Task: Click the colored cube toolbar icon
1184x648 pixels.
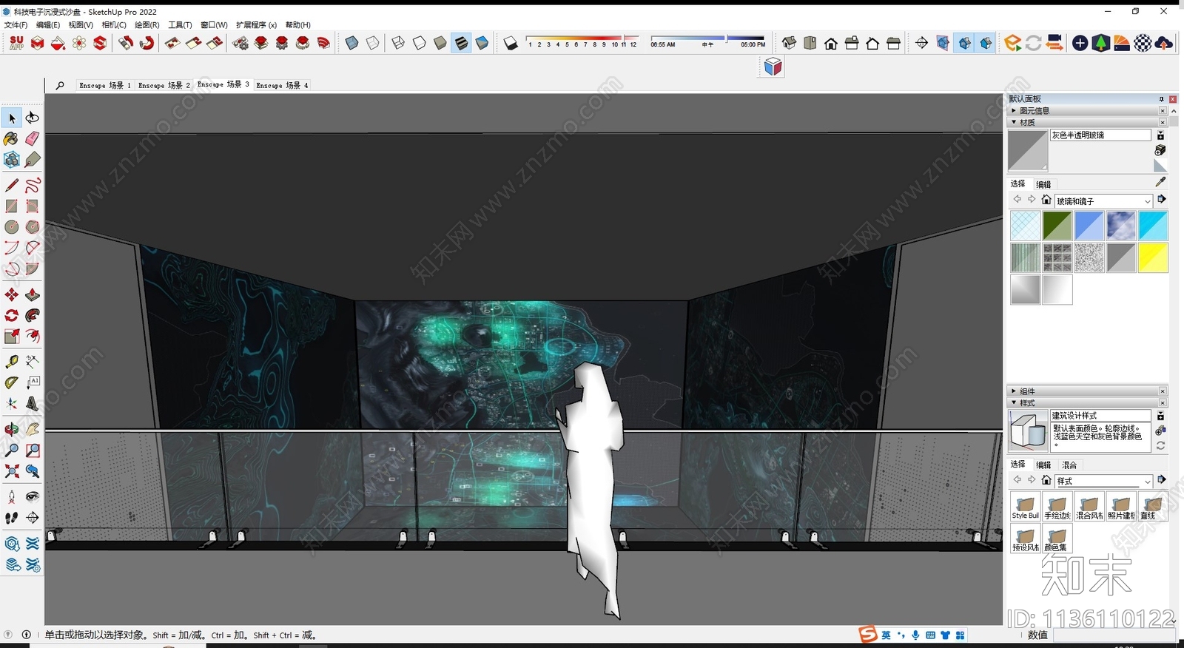Action: click(773, 67)
